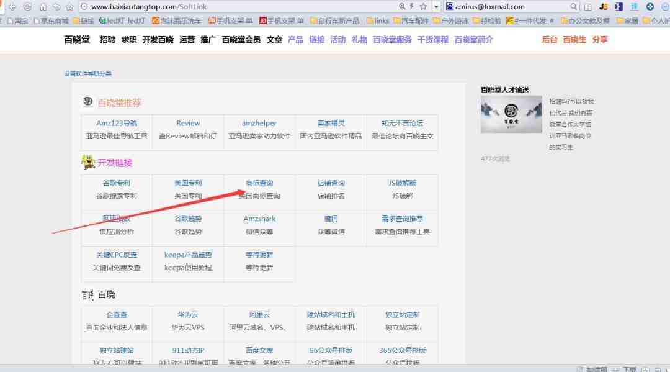Open the 自行车新产品 bookmark folder
Viewport: 670px width, 372px height.
334,20
